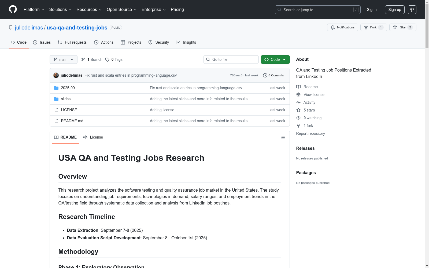This screenshot has height=268, width=429.
Task: Open the 1 Branch link
Action: [x=92, y=59]
